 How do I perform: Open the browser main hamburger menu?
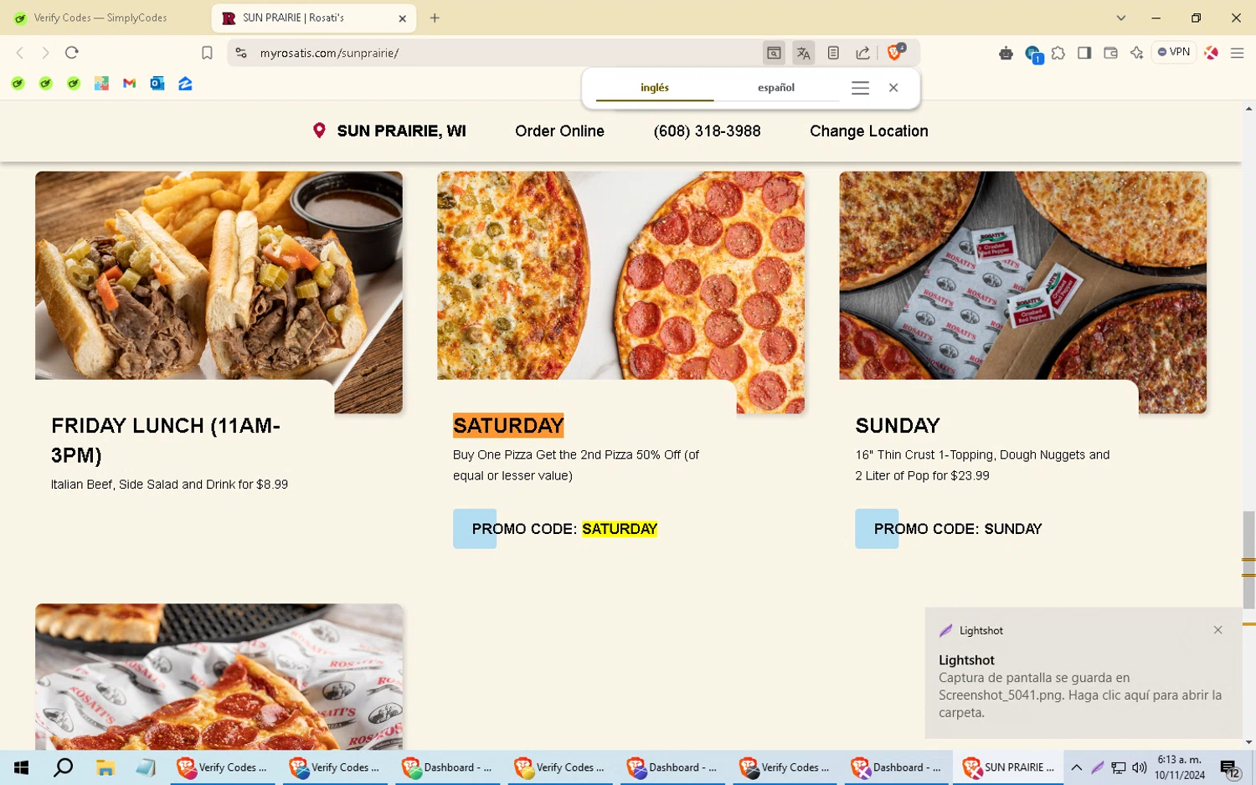pyautogui.click(x=1237, y=53)
